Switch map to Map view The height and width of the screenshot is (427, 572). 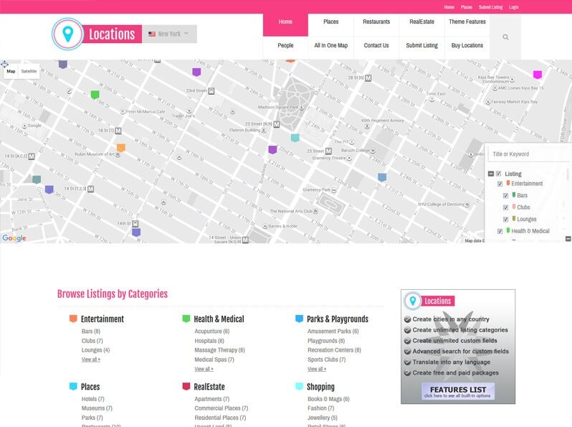(x=11, y=71)
